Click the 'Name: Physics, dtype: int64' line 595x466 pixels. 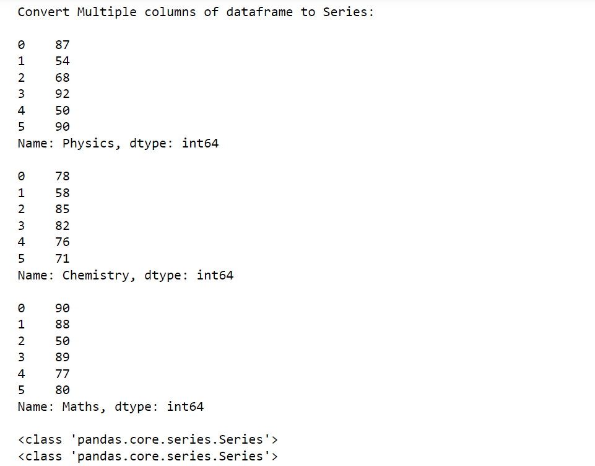tap(118, 144)
